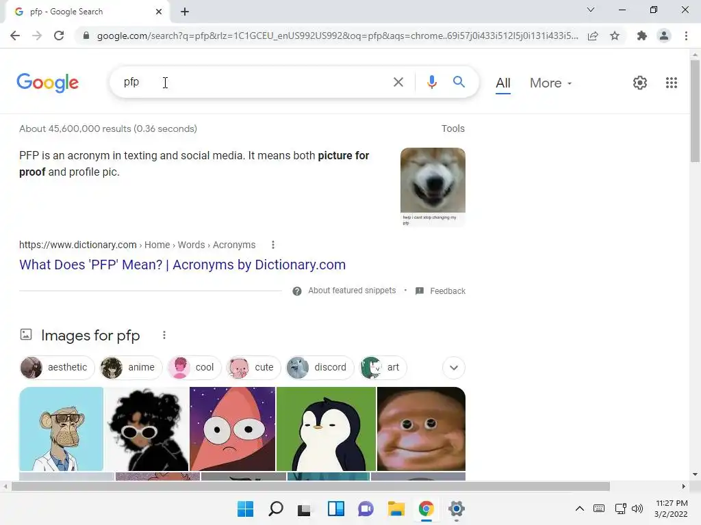This screenshot has height=525, width=701.
Task: Open the penguin on green image
Action: tap(327, 429)
